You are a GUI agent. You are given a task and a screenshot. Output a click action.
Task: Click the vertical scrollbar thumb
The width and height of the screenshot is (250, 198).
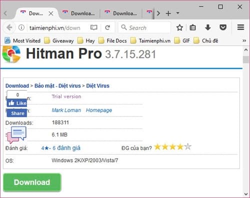coord(246,59)
